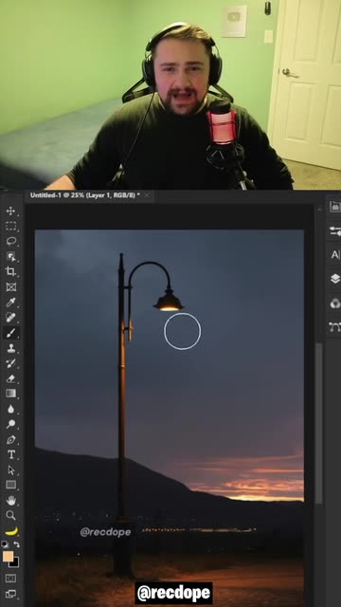Select the Spot Healing Brush tool

(x=10, y=318)
